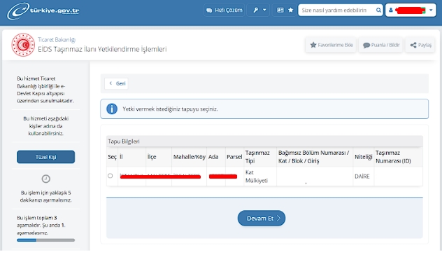Viewport: 442px width, 255px height.
Task: Switch to Tüzel Kişi
Action: [x=45, y=157]
